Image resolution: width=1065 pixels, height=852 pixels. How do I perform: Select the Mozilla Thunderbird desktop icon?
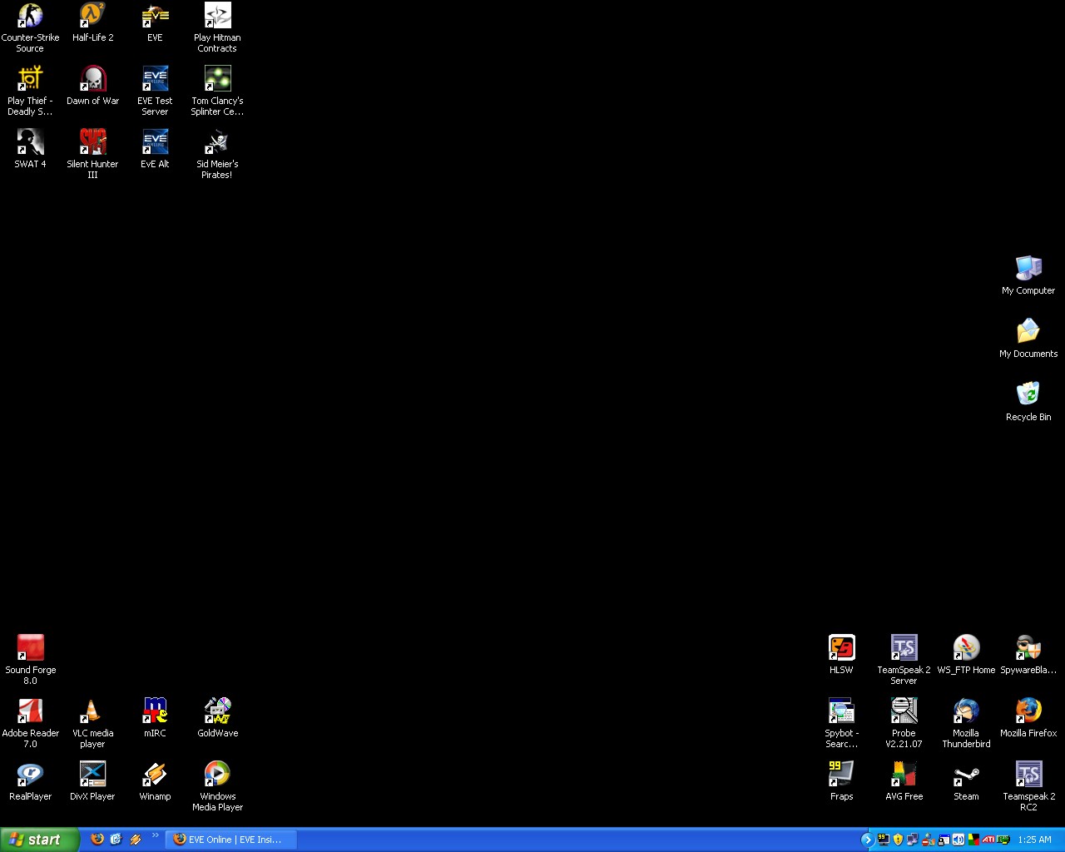(x=966, y=723)
